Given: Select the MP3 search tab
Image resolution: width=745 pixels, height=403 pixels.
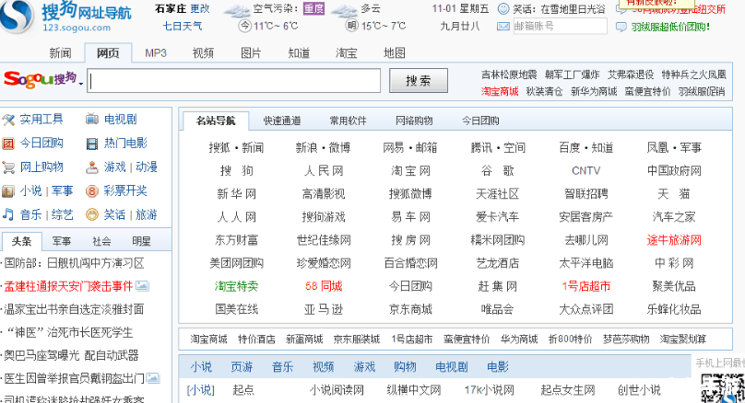Looking at the screenshot, I should [156, 53].
